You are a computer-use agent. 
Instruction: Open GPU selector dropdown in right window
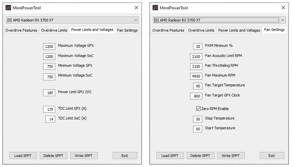click(x=219, y=20)
